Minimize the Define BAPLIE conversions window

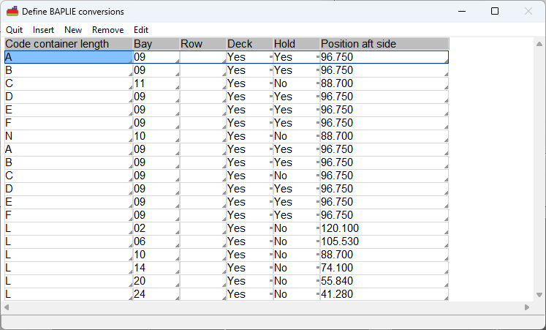click(462, 11)
